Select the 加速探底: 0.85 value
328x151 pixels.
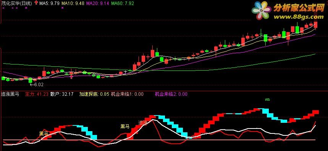click(x=94, y=94)
